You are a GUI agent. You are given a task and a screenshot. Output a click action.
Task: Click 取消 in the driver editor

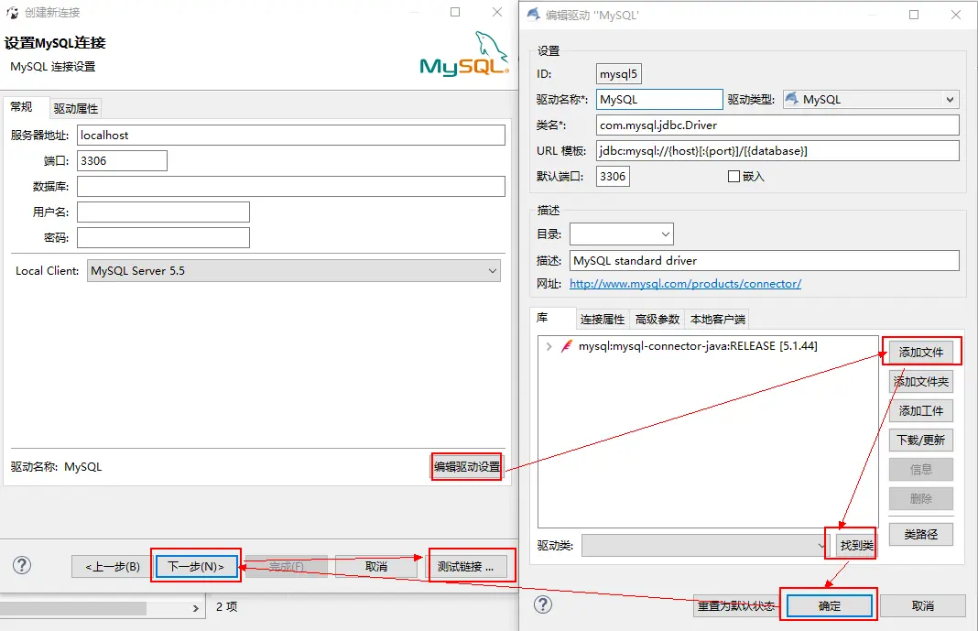click(x=922, y=605)
